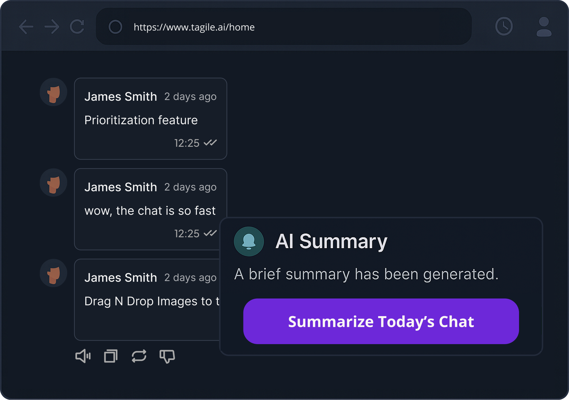
Task: Open the browser profile icon
Action: point(543,26)
